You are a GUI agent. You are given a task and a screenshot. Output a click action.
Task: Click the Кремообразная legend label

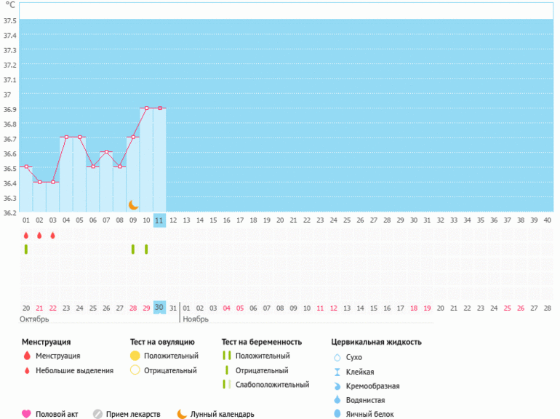pyautogui.click(x=373, y=386)
